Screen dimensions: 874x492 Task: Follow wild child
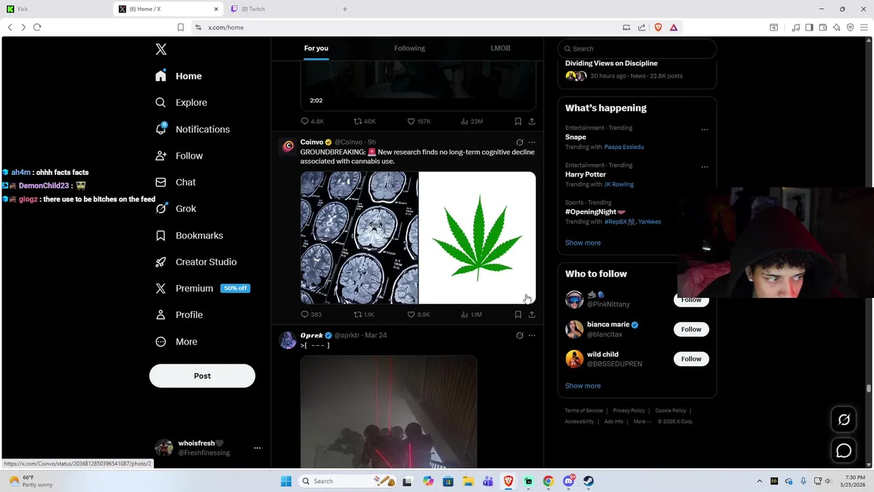pos(691,359)
